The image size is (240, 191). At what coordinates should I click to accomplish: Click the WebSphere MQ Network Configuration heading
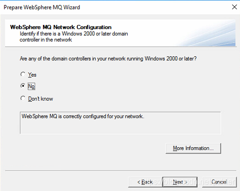coord(61,27)
